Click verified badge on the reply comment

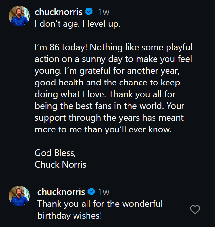(x=92, y=191)
